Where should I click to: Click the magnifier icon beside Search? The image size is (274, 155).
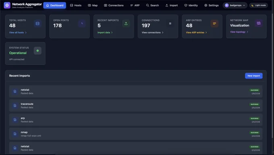click(x=147, y=5)
